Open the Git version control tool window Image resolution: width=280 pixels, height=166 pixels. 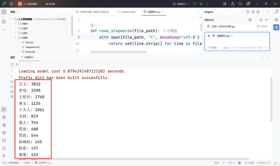(4, 156)
